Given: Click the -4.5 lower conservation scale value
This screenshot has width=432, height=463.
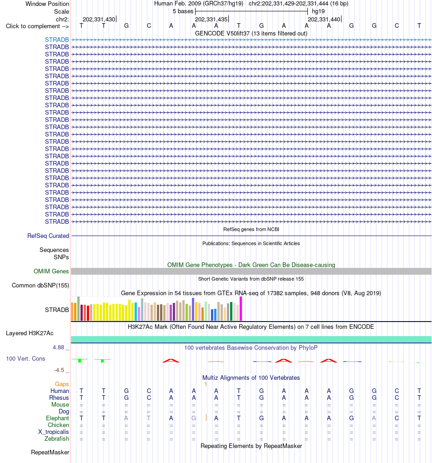Looking at the screenshot, I should (x=59, y=370).
